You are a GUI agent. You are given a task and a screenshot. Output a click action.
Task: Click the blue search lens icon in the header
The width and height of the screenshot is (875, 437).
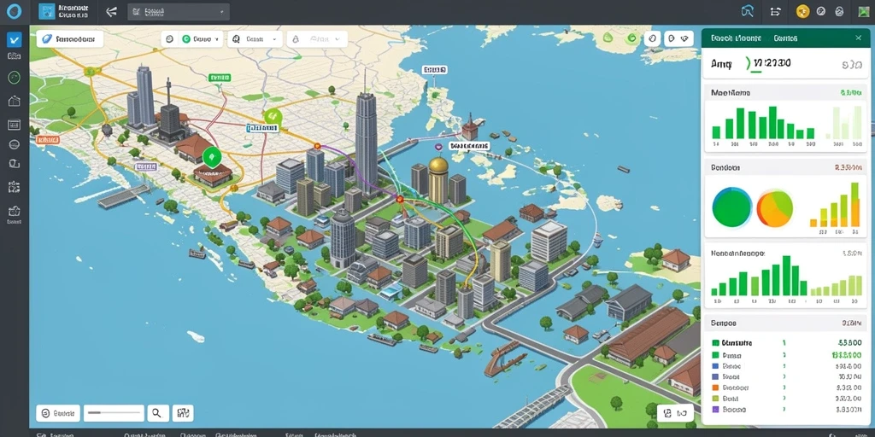click(x=748, y=11)
